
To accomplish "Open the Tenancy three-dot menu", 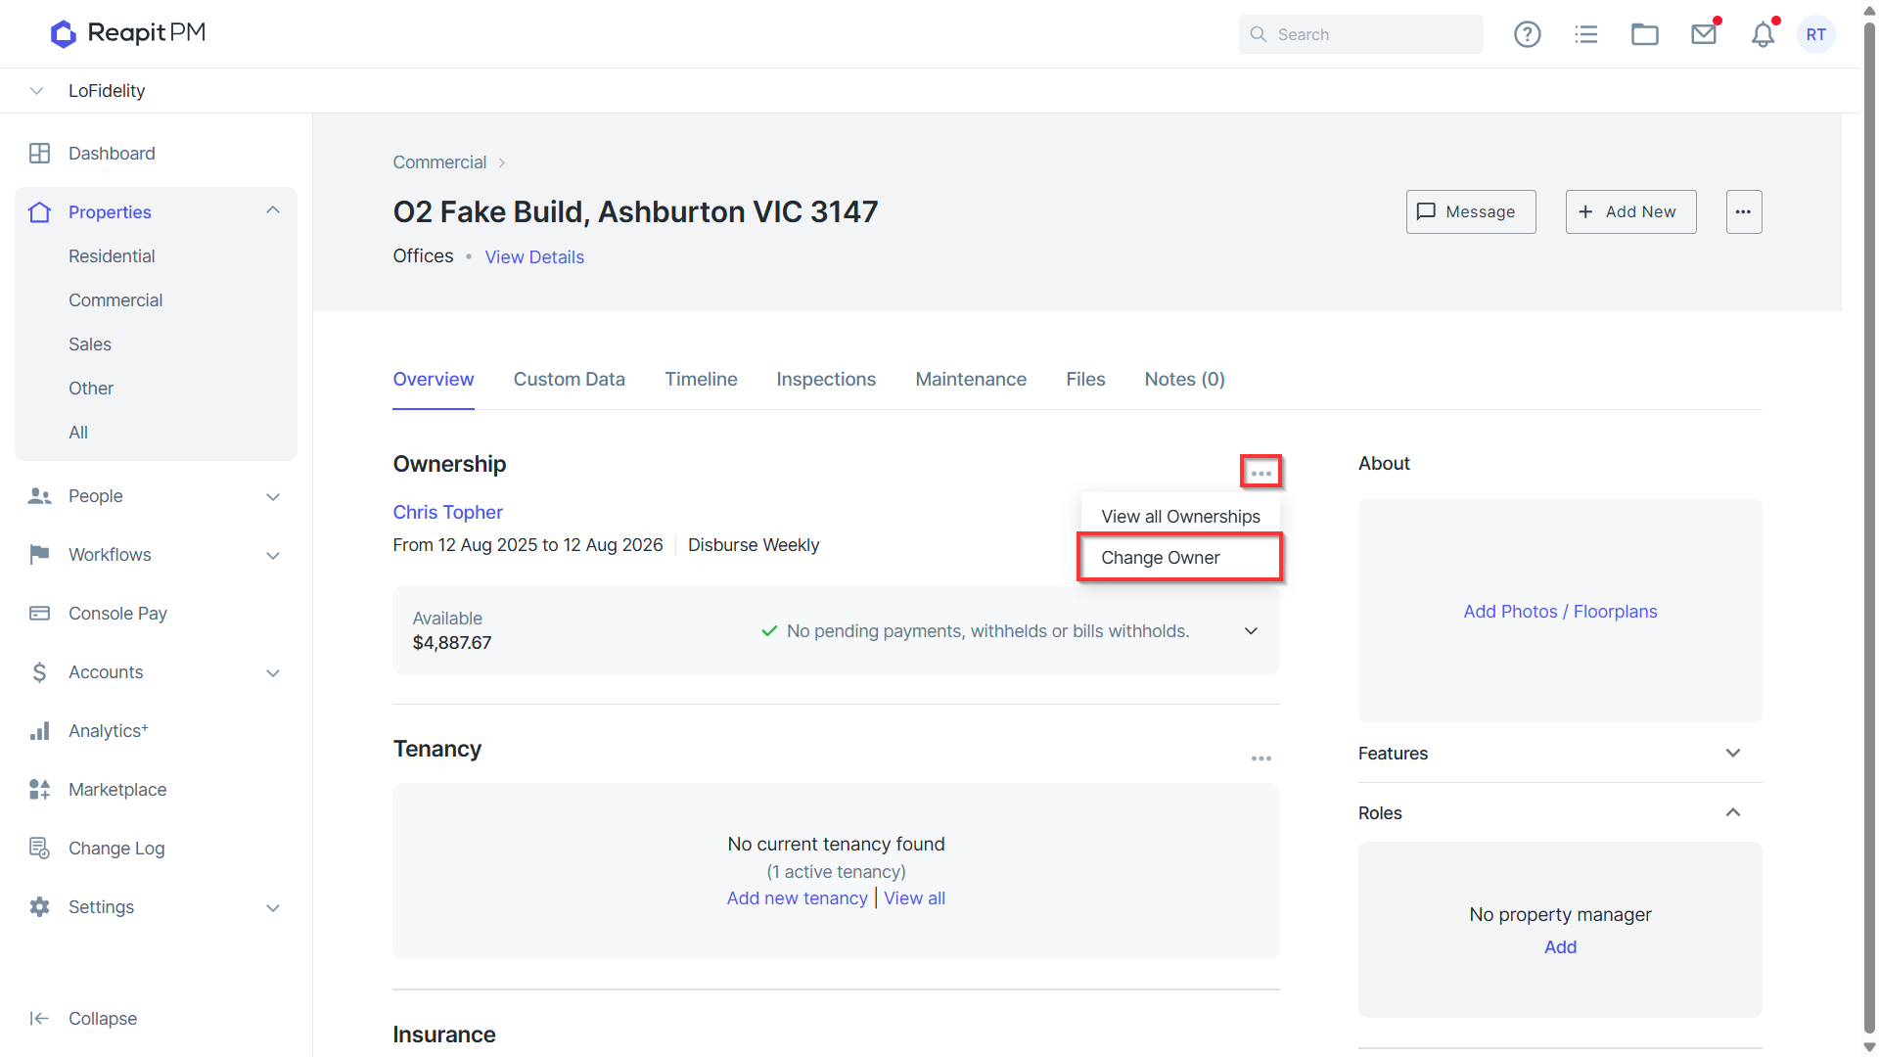I will pyautogui.click(x=1260, y=758).
